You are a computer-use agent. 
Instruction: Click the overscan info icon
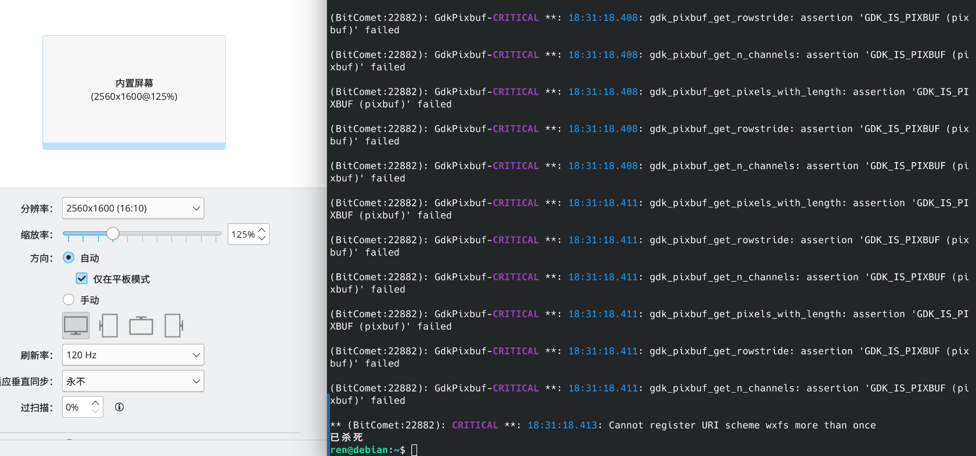point(119,407)
